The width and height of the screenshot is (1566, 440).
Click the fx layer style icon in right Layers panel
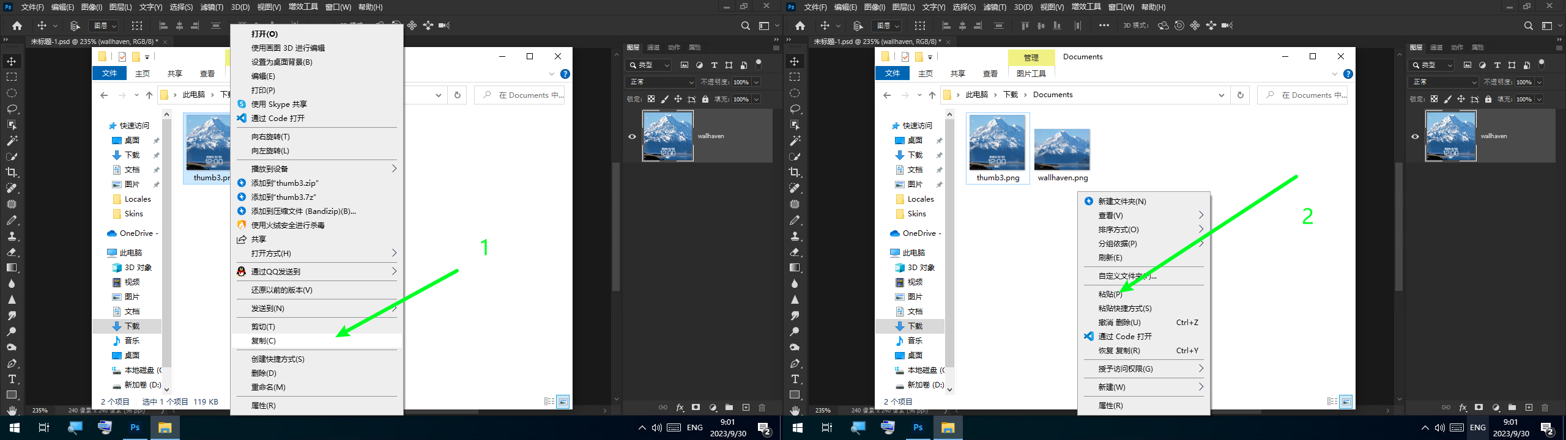[x=1463, y=408]
